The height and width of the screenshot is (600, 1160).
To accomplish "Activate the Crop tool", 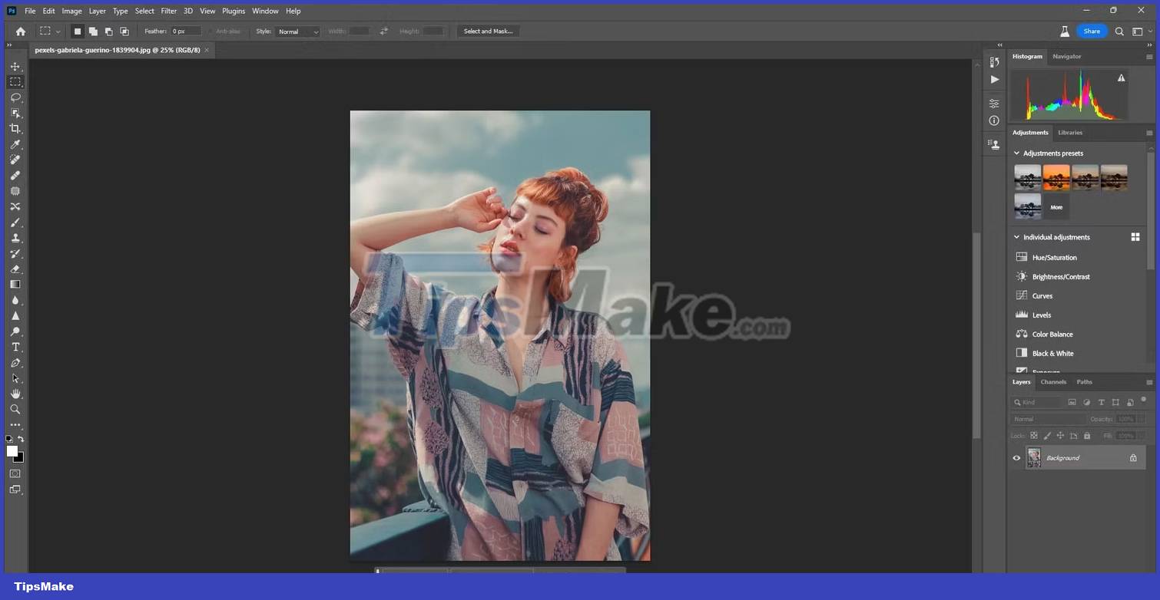I will tap(15, 128).
